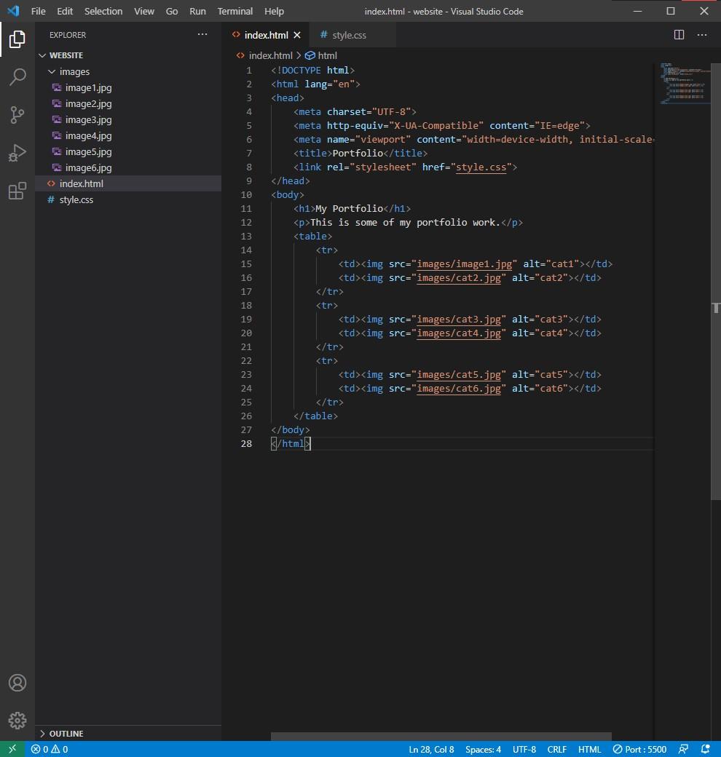Close the index.html editor tab

[x=297, y=35]
